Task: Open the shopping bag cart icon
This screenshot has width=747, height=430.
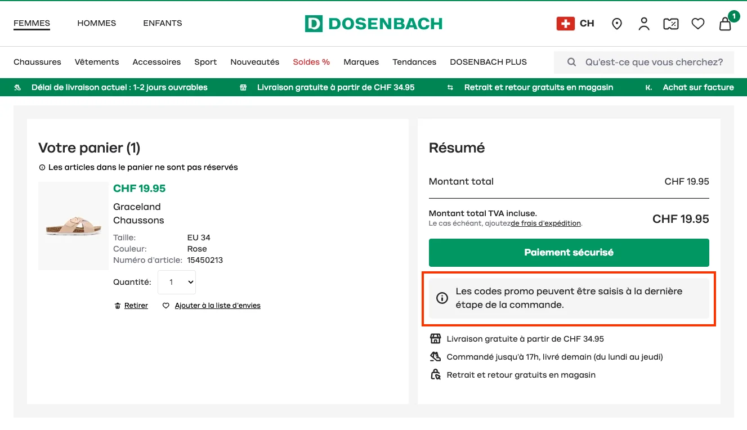Action: (x=726, y=24)
